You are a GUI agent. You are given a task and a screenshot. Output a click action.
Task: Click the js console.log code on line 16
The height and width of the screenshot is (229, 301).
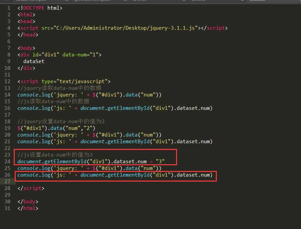pyautogui.click(x=115, y=108)
